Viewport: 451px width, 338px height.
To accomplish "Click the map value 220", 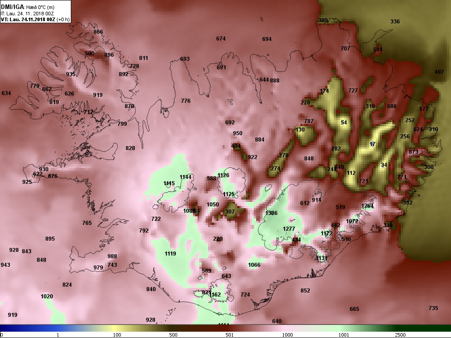I will point(218,239).
